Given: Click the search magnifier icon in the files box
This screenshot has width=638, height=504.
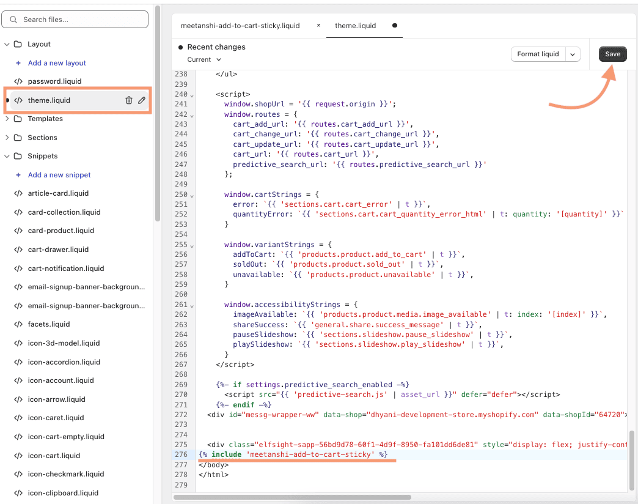Looking at the screenshot, I should click(x=13, y=20).
